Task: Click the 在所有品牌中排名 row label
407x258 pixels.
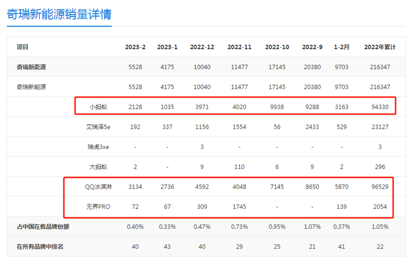Action: pyautogui.click(x=40, y=247)
